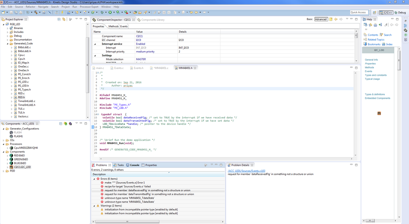Image resolution: width=409 pixels, height=224 pixels.
Task: Expand the Includes folder
Action: click(x=7, y=32)
